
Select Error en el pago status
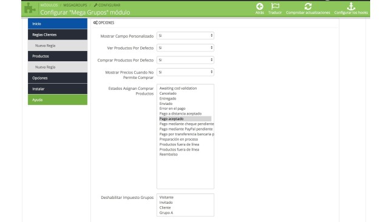coord(172,109)
